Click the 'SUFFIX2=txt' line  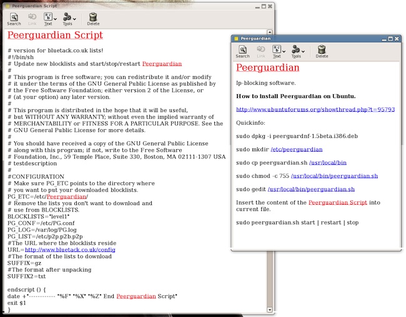tap(26, 276)
